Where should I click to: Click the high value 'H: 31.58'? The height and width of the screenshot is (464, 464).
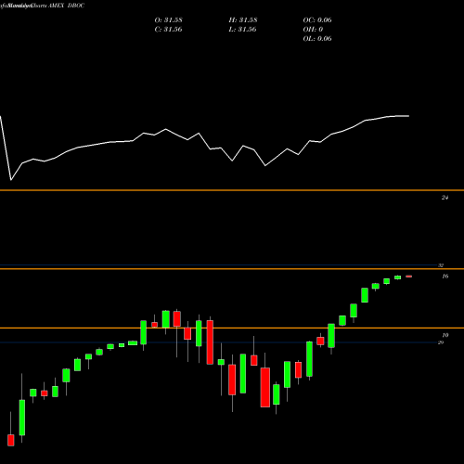coord(243,20)
